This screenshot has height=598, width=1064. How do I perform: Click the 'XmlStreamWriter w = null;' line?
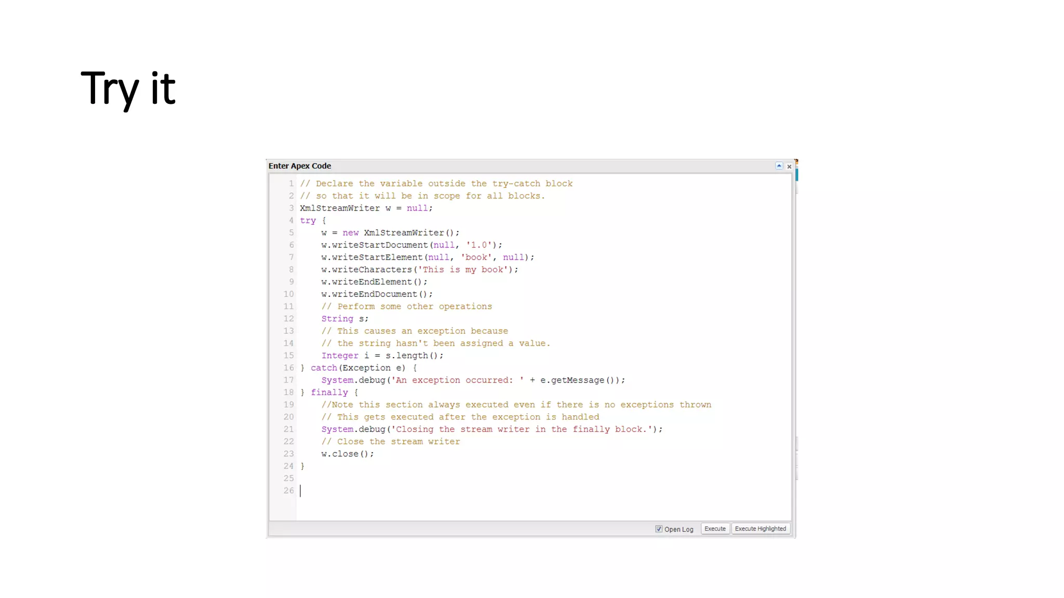(366, 208)
